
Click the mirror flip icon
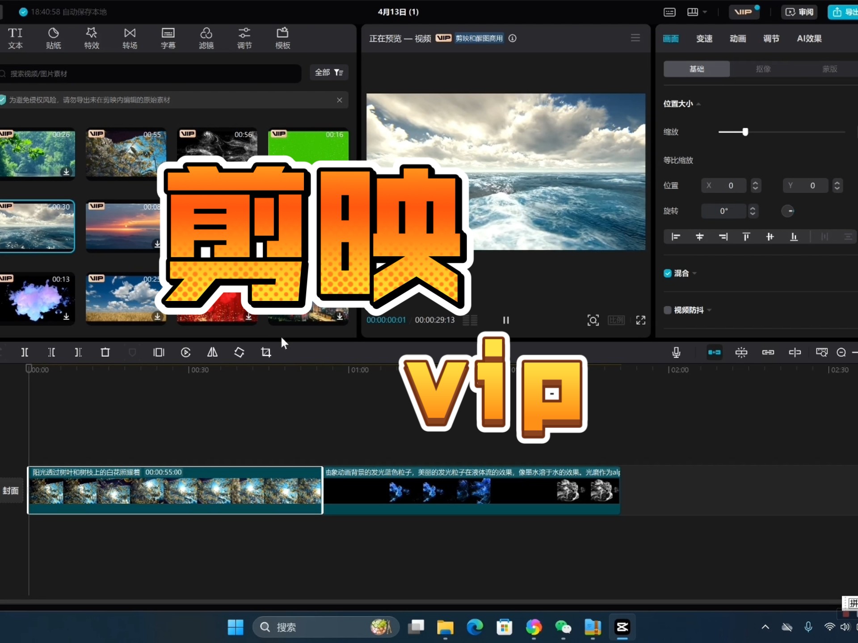(212, 352)
